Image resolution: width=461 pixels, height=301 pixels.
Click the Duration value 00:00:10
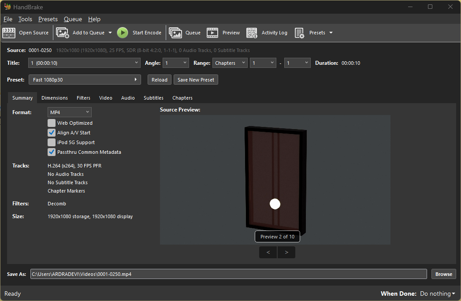pos(351,63)
